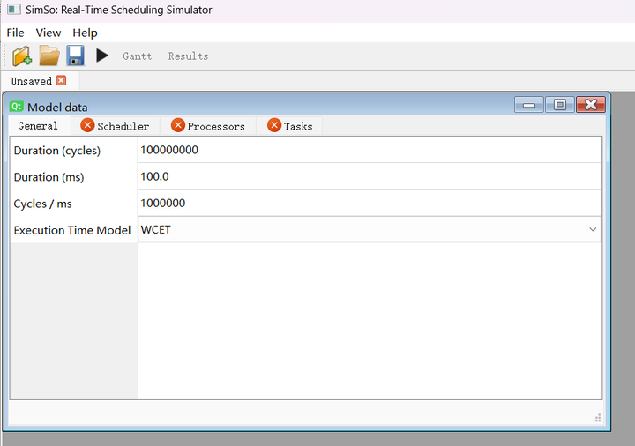Screen dimensions: 635x446
Task: Expand the Execution Time Model dropdown
Action: (370, 229)
